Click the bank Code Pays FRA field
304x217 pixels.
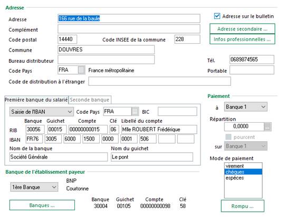click(x=118, y=112)
